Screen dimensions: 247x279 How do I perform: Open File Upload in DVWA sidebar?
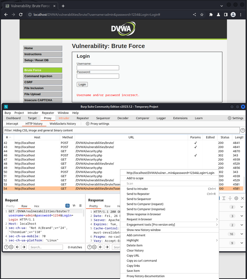43,94
